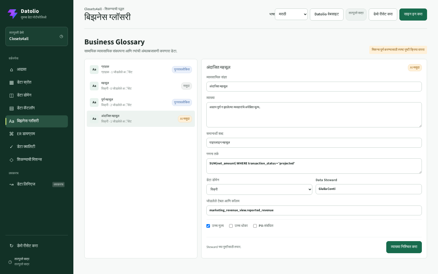Select the ग्राहक glossary term row
The width and height of the screenshot is (438, 274).
click(141, 70)
